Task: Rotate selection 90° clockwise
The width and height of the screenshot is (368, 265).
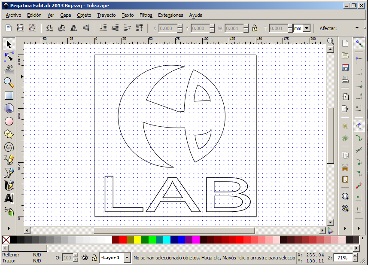Action: click(x=62, y=28)
